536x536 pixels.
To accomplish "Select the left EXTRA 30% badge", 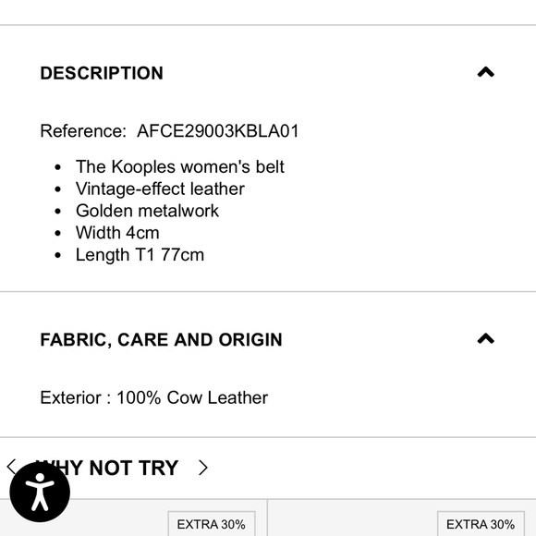I will pos(212,524).
